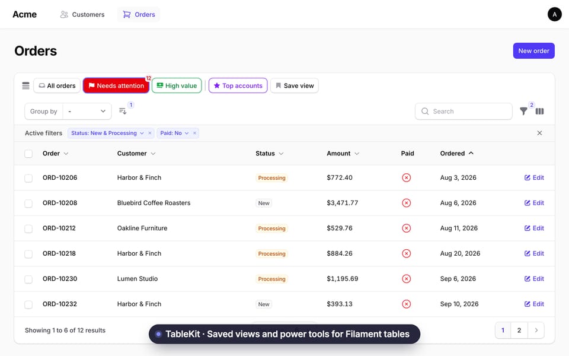This screenshot has height=356, width=569.
Task: Expand Status: New & Processing filter
Action: point(142,133)
